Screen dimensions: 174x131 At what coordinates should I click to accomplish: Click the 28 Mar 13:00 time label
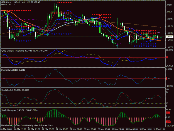(104, 129)
